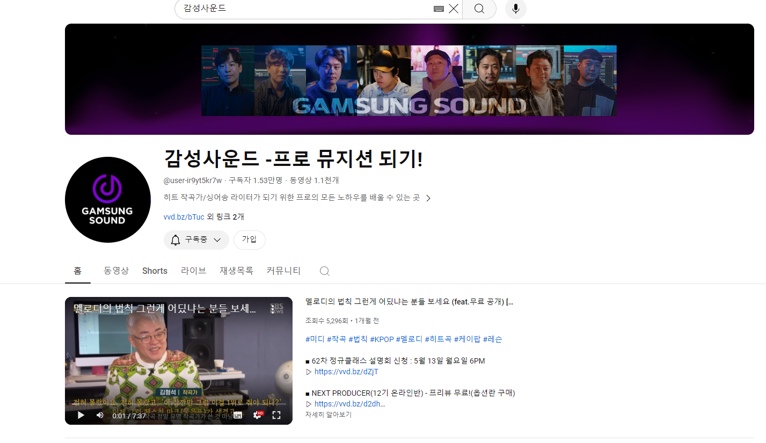Switch to the 커뮤니티 tab
The height and width of the screenshot is (443, 766).
coord(284,271)
